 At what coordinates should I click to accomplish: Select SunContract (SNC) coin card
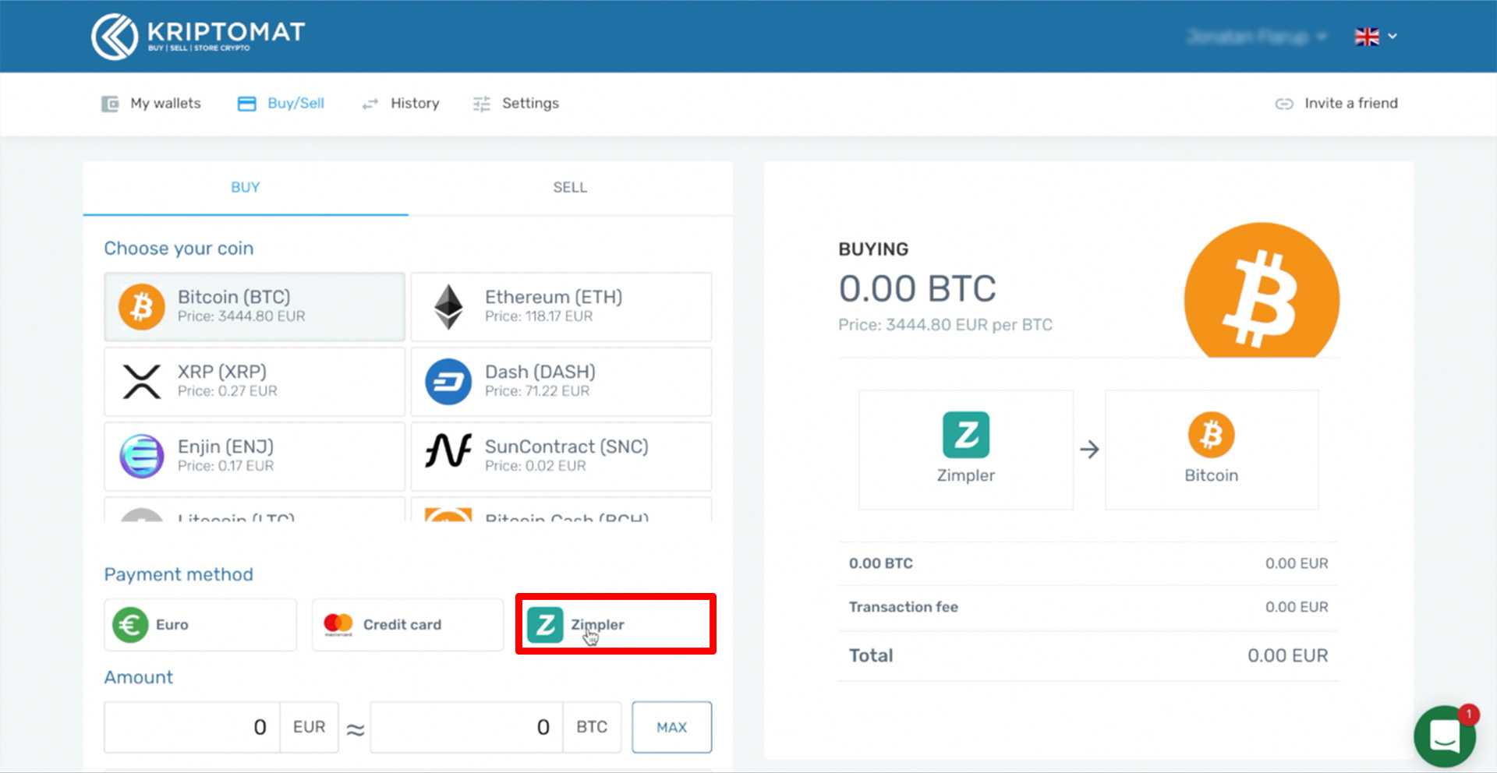pyautogui.click(x=561, y=456)
